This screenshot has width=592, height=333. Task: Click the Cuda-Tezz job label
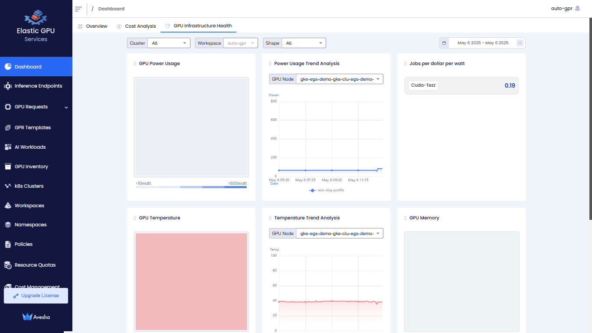click(x=423, y=85)
